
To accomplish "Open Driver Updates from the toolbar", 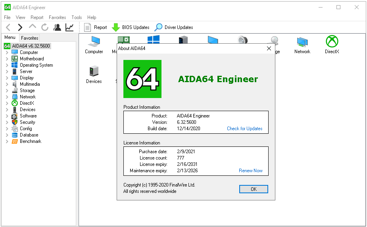I will [174, 27].
